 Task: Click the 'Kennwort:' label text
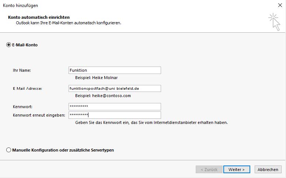point(22,107)
